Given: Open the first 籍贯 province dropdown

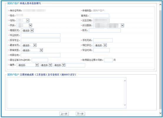Looking at the screenshot, I should click(x=27, y=65).
